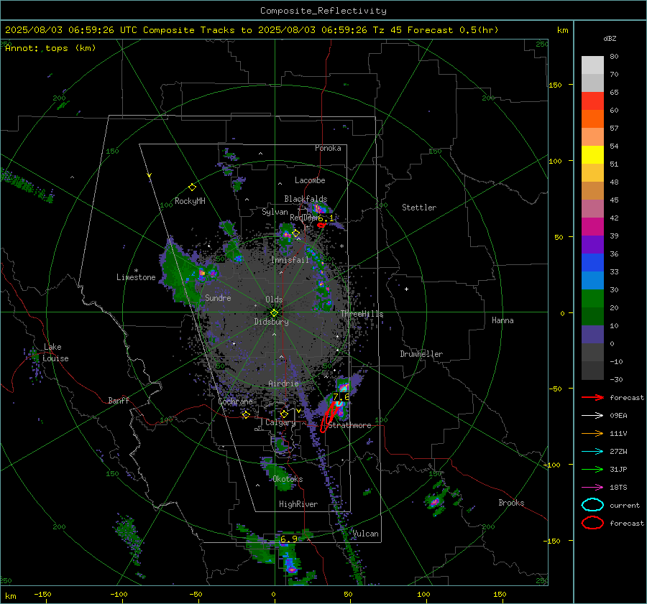This screenshot has width=647, height=604.
Task: Click the storm top value 6.1
Action: coord(326,218)
